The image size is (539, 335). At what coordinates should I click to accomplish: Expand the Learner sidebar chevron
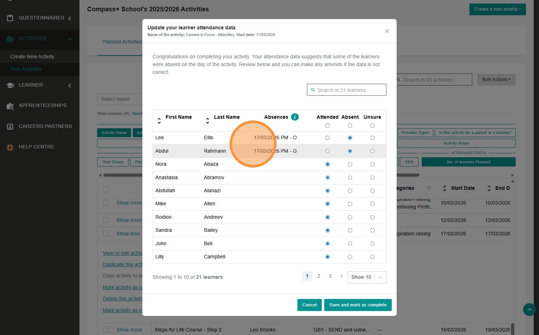click(70, 86)
